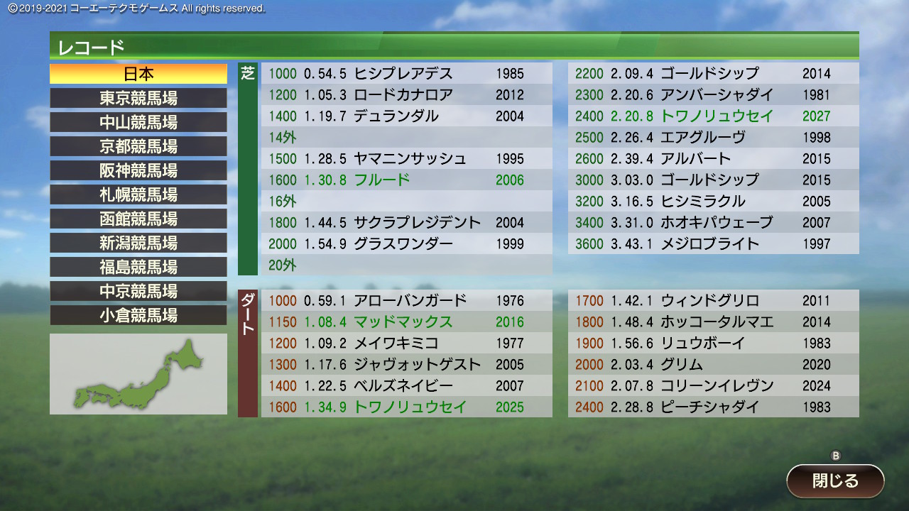Select ヤマニンサッシュ 1500 record
This screenshot has height=511, width=909.
pyautogui.click(x=407, y=158)
